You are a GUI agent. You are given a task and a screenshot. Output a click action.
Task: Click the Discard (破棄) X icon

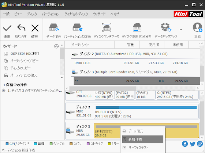point(35,28)
